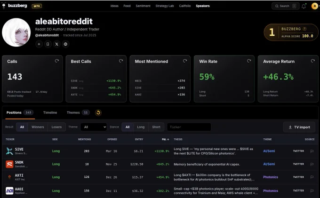The width and height of the screenshot is (320, 198).
Task: Go to Sentiment section
Action: tap(143, 6)
